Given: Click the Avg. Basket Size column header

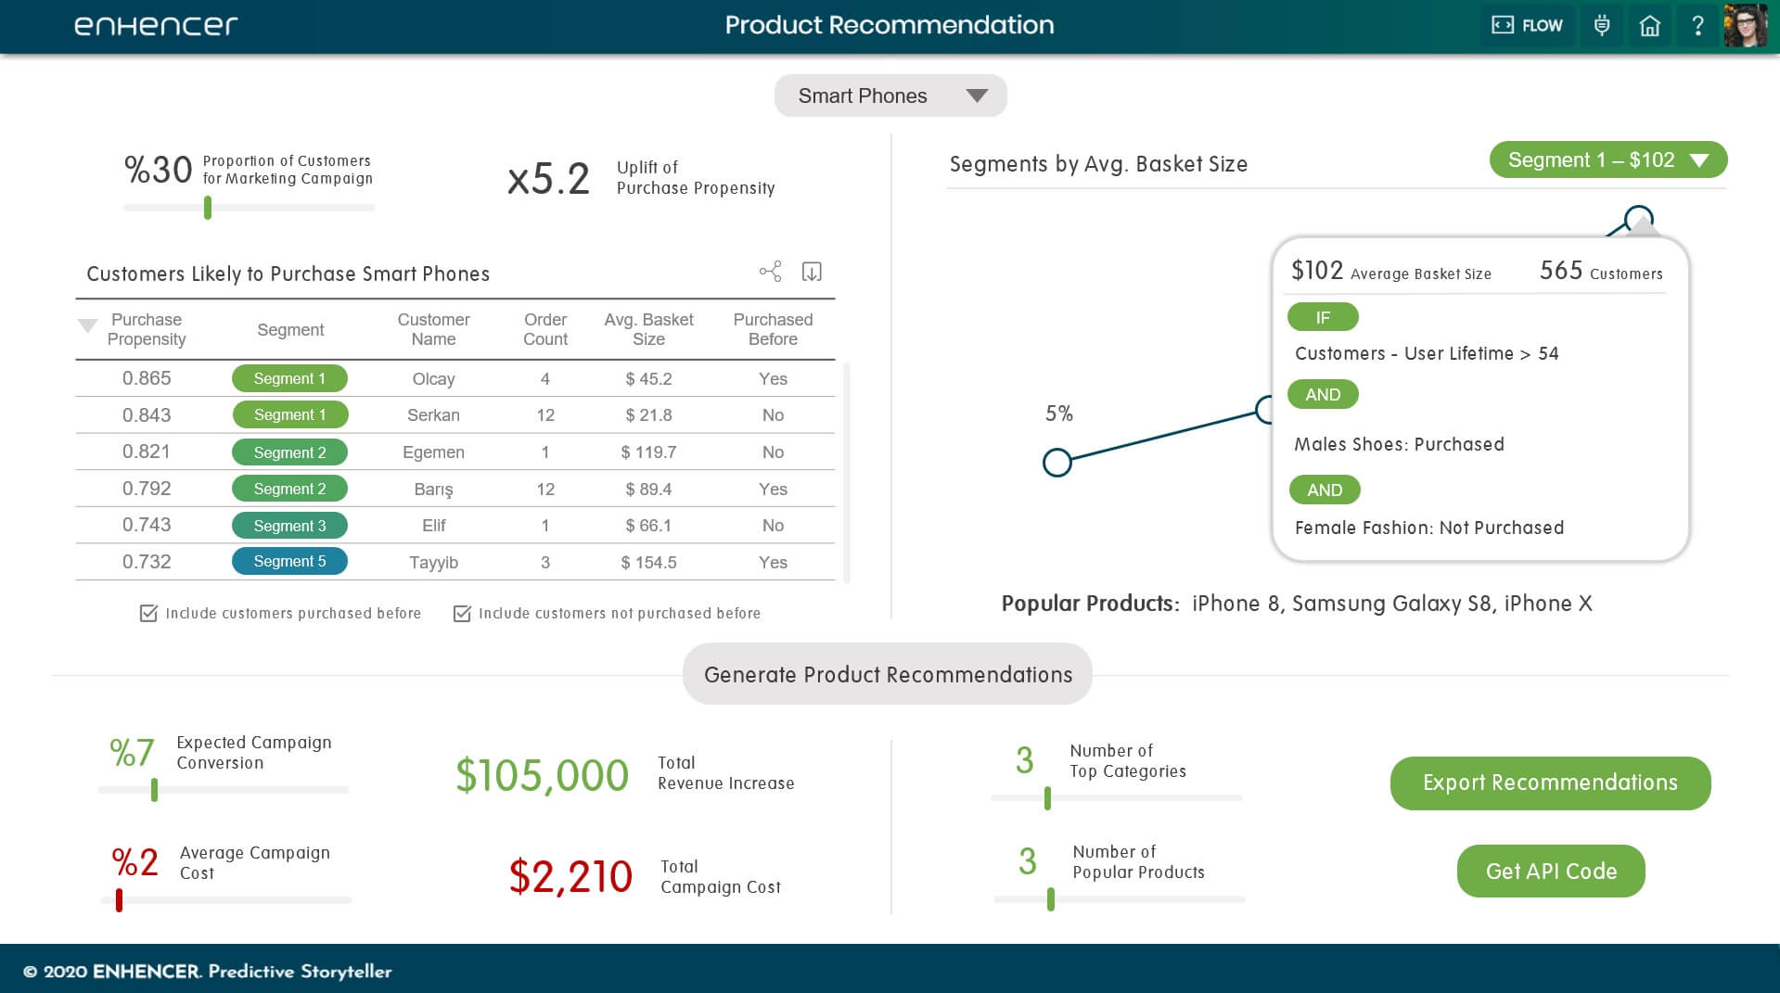Looking at the screenshot, I should tap(648, 329).
